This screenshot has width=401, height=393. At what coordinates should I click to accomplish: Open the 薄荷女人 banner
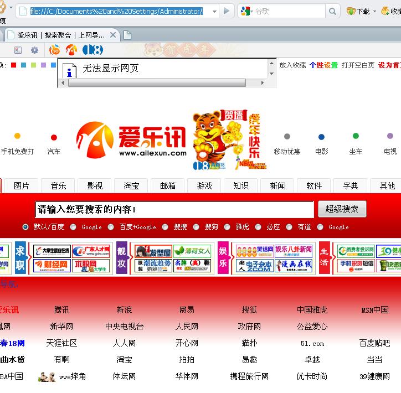(192, 251)
